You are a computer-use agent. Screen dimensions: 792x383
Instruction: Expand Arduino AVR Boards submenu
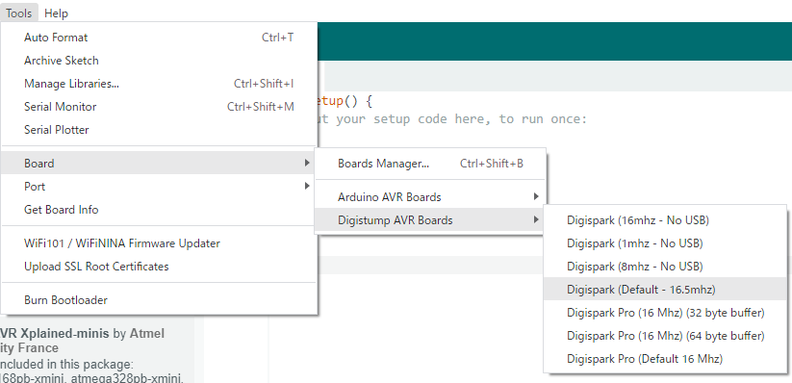430,197
